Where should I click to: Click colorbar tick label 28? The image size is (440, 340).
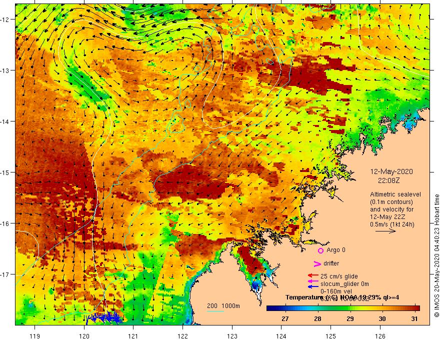[x=317, y=319]
